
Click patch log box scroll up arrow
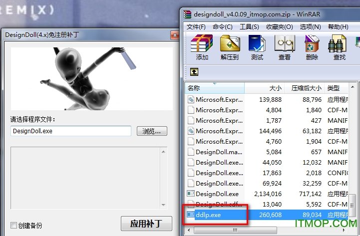pyautogui.click(x=163, y=152)
